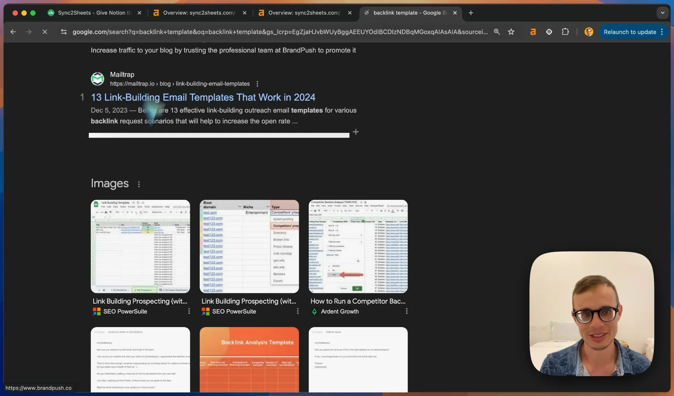Open the How to Run a Competitor thumbnail
Viewport: 674px width, 396px height.
click(x=358, y=246)
